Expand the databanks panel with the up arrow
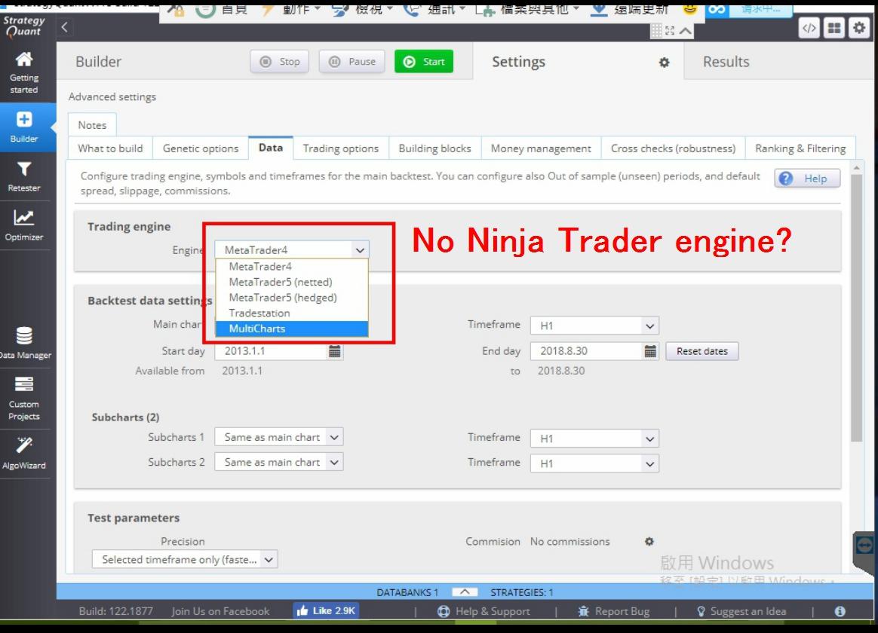This screenshot has height=633, width=878. [465, 592]
